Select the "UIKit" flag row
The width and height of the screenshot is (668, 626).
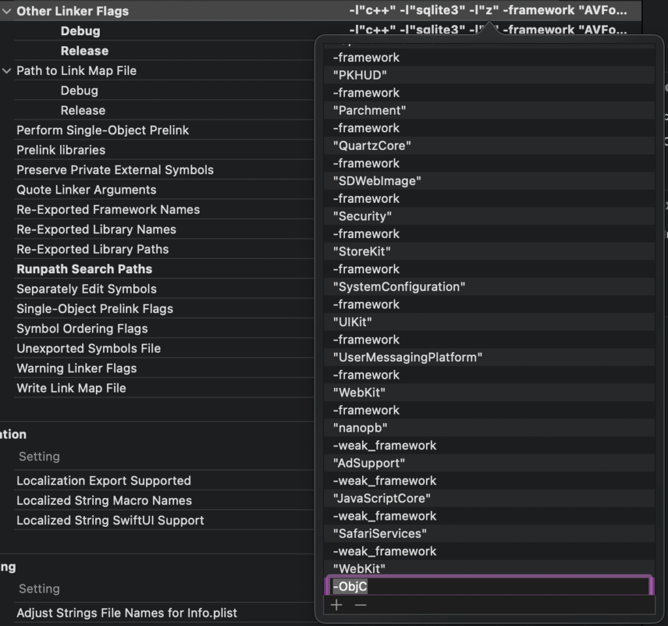coord(489,322)
